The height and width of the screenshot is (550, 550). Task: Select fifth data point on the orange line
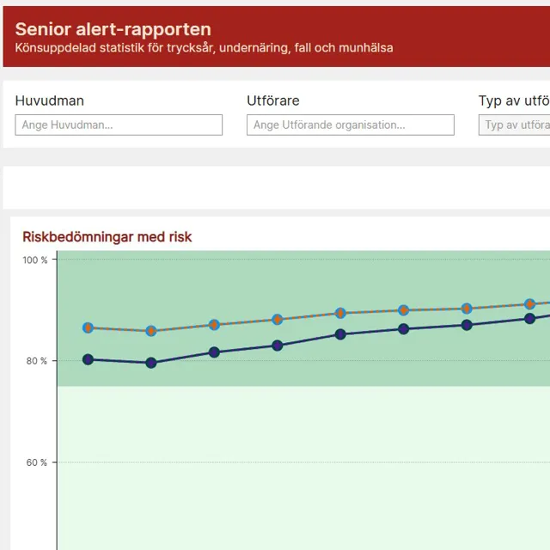pyautogui.click(x=340, y=313)
